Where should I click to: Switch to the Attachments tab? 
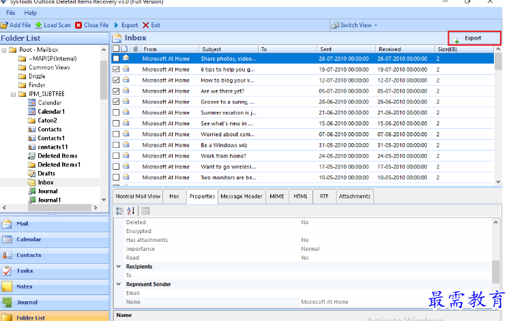[355, 196]
